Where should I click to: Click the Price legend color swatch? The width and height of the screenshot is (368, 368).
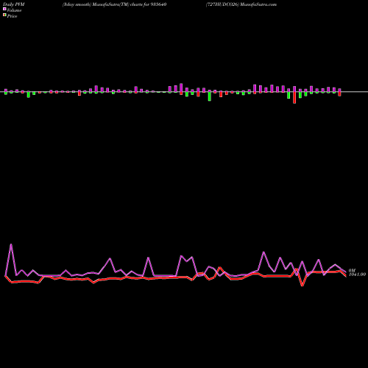click(4, 15)
